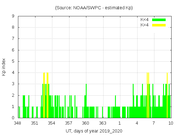
Task: Click the y-axis tick label 9
Action: 13,16
